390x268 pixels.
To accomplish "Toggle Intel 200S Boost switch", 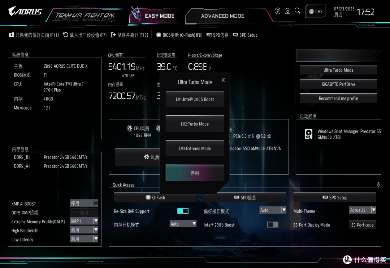I will (273, 224).
